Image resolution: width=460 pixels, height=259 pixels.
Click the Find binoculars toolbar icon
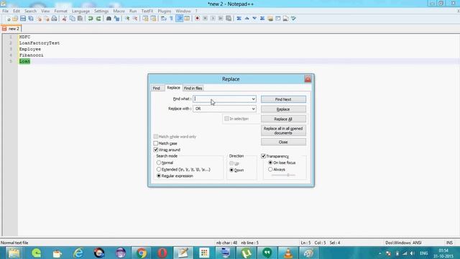[109, 19]
